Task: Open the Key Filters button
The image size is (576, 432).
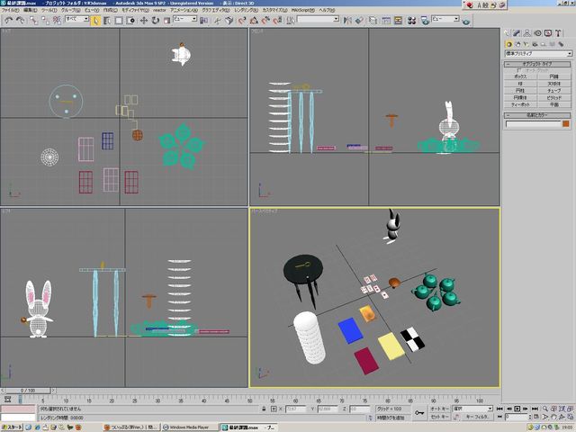Action: (477, 417)
